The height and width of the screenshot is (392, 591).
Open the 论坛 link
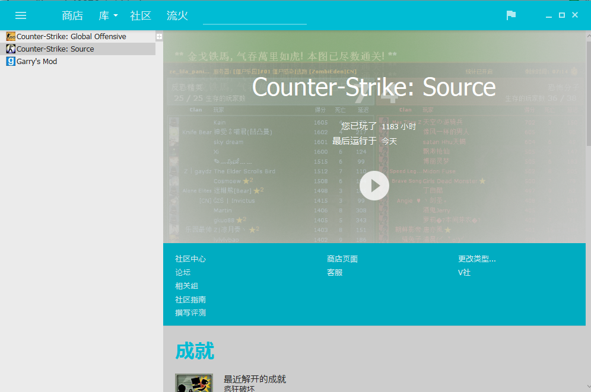(183, 272)
